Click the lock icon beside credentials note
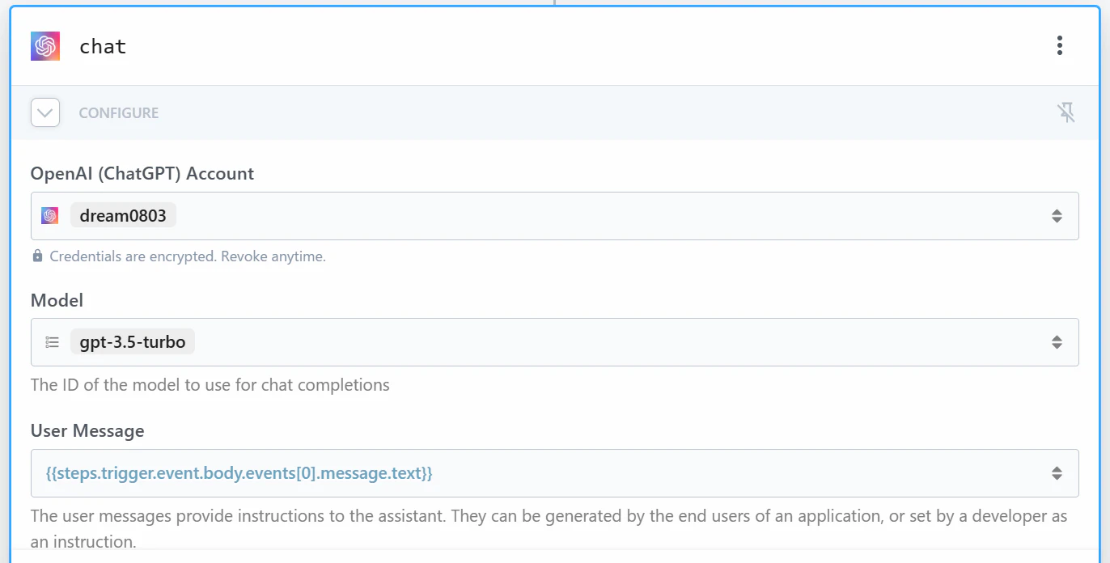 point(37,256)
